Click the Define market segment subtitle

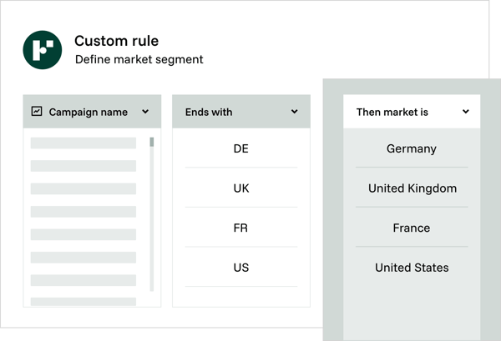point(139,60)
